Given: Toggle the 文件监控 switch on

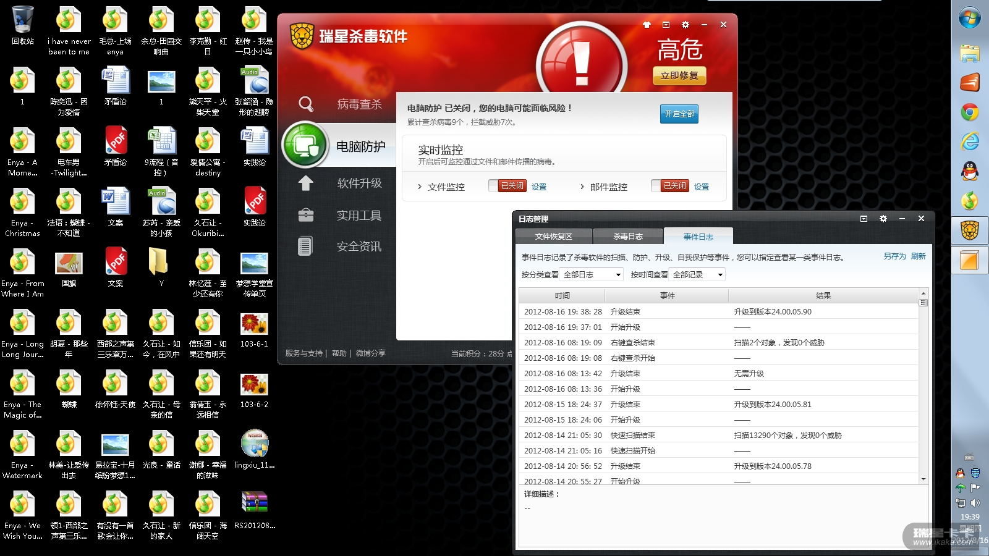Looking at the screenshot, I should click(x=508, y=186).
